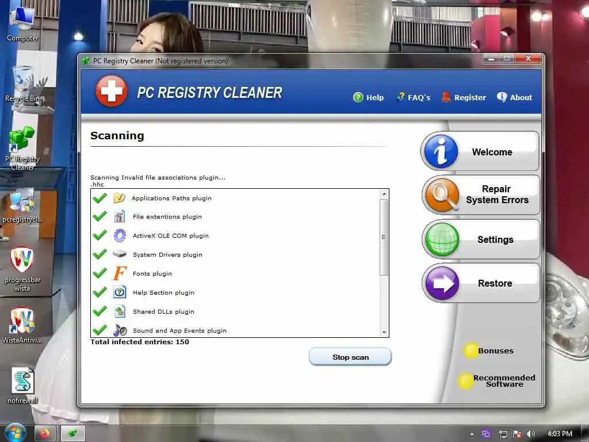Viewport: 589px width, 442px height.
Task: Open Repair System Errors section
Action: point(480,195)
